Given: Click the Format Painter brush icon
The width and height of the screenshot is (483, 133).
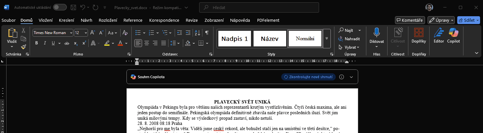Looking at the screenshot, I should 23,47.
